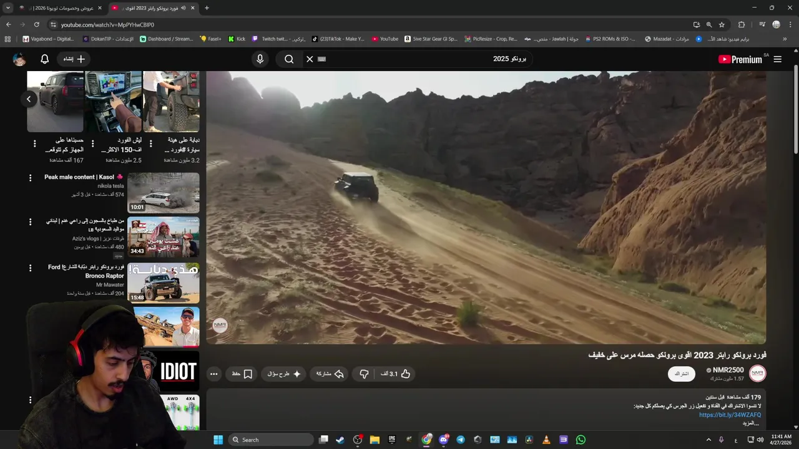Reload the page
This screenshot has width=799, height=449.
coord(36,24)
